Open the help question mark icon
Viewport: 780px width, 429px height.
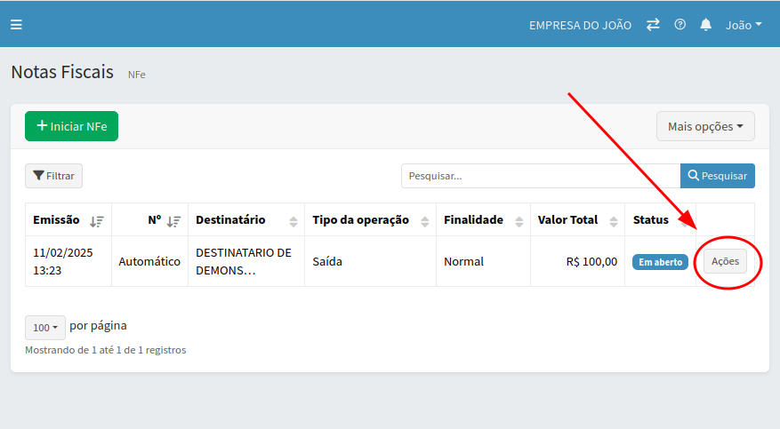point(680,25)
